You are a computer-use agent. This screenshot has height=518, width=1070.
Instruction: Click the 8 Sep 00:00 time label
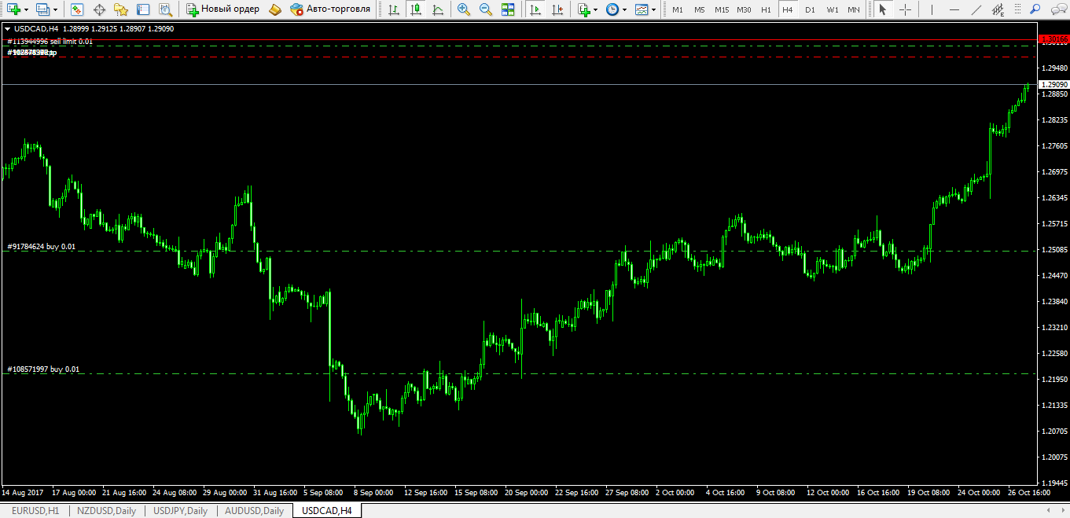pos(373,493)
